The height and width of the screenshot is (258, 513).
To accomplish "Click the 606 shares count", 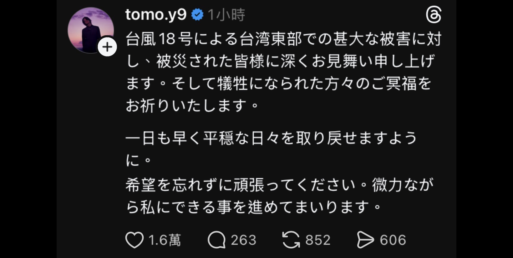I will pos(393,240).
